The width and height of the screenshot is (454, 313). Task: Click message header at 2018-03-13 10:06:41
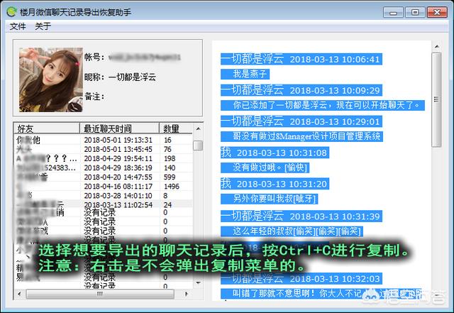(x=301, y=59)
